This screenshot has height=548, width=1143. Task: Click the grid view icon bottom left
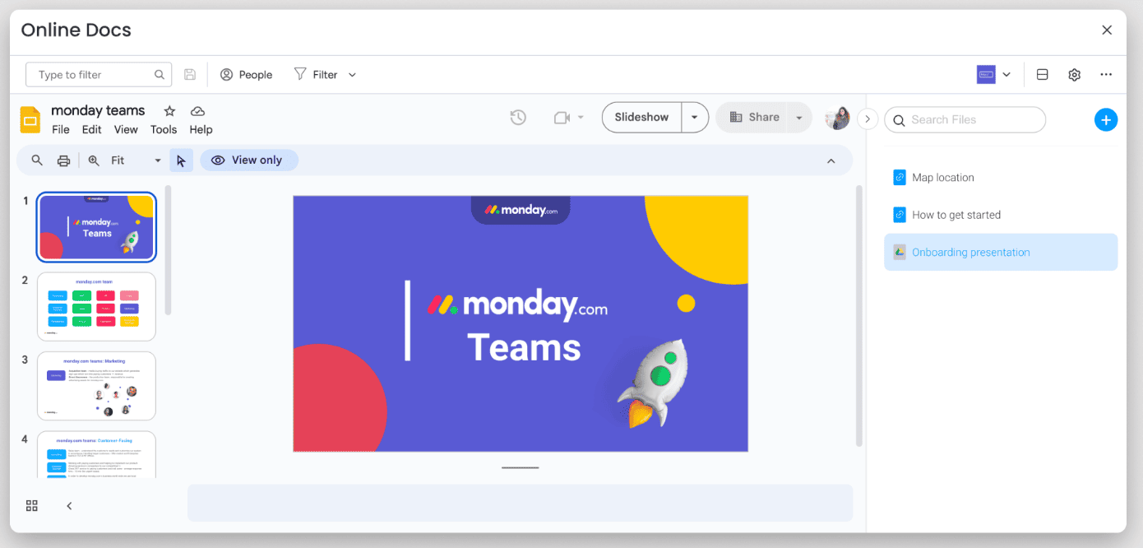click(31, 505)
